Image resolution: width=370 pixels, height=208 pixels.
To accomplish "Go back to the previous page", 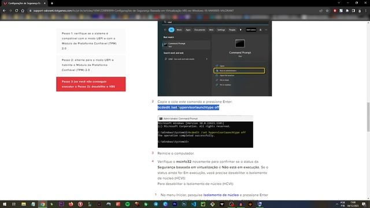I will click(4, 10).
